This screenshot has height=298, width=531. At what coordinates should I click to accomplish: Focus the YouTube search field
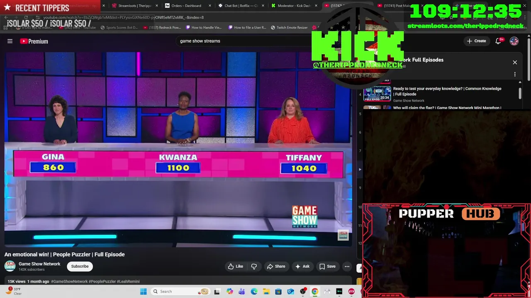(x=245, y=41)
